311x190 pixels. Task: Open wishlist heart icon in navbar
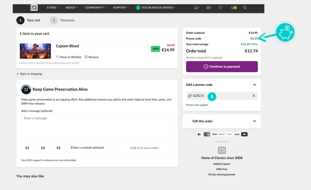click(x=221, y=8)
